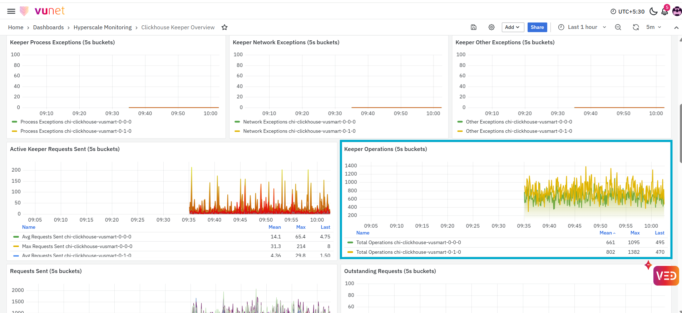Sort Keeper Operations legend by Max
This screenshot has width=682, height=313.
(635, 233)
